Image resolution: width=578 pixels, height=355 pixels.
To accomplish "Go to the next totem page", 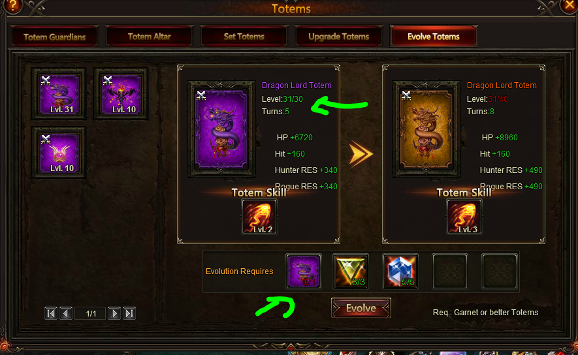I will [114, 313].
